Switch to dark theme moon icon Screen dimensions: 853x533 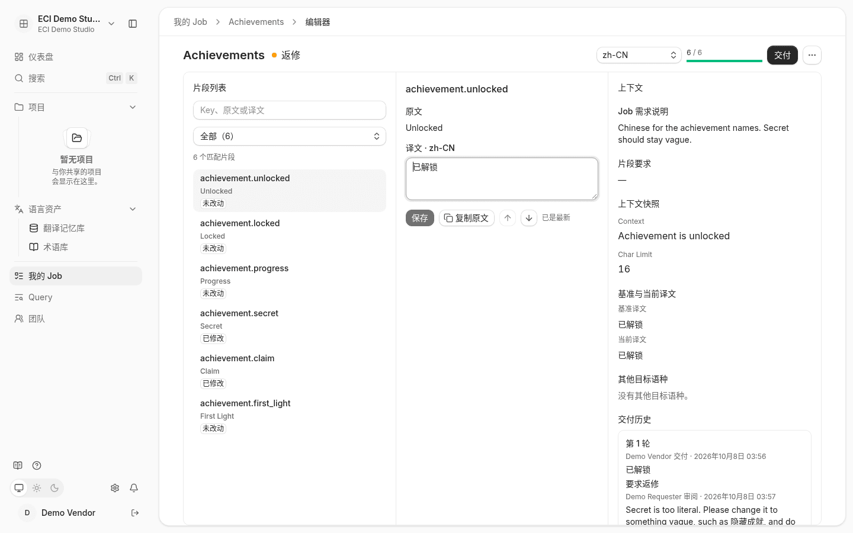(54, 488)
